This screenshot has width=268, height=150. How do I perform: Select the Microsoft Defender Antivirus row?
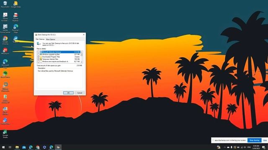click(x=59, y=52)
